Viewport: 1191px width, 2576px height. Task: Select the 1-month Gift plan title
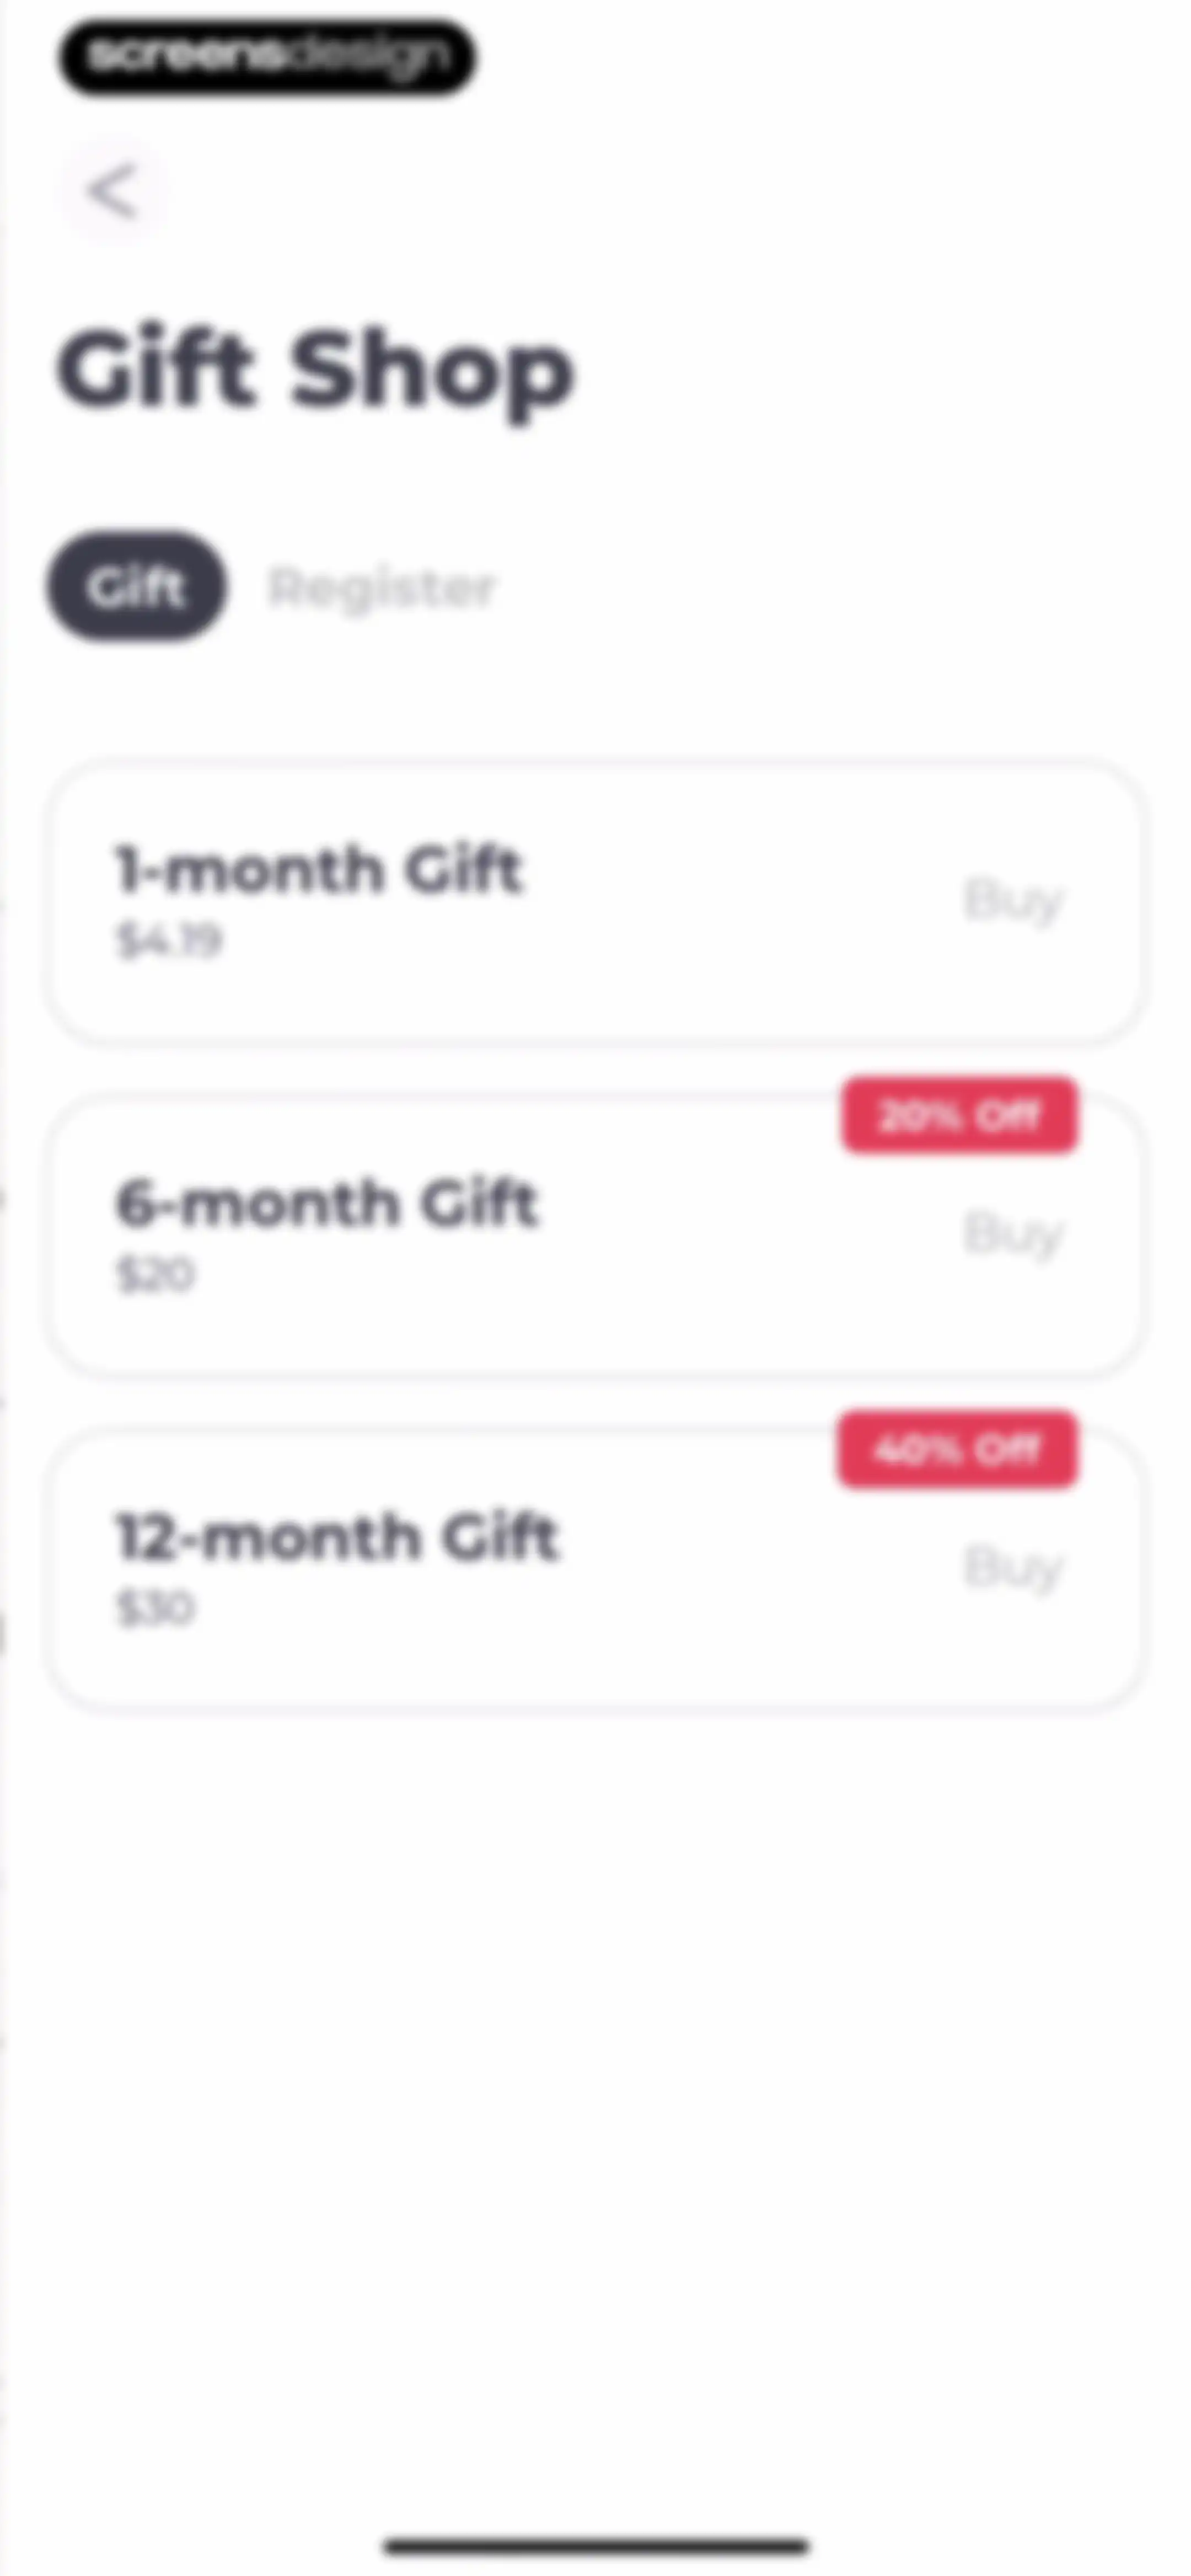(319, 868)
